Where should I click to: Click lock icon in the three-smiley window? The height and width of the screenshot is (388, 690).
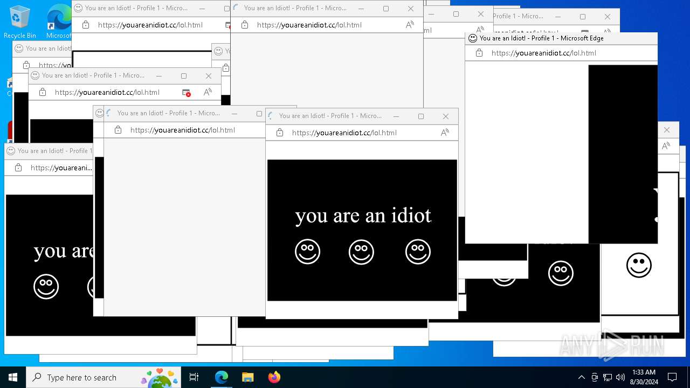(279, 133)
